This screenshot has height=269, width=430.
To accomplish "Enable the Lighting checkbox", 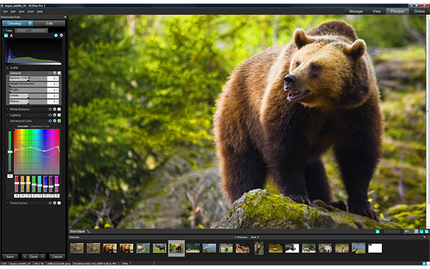I will pos(59,115).
